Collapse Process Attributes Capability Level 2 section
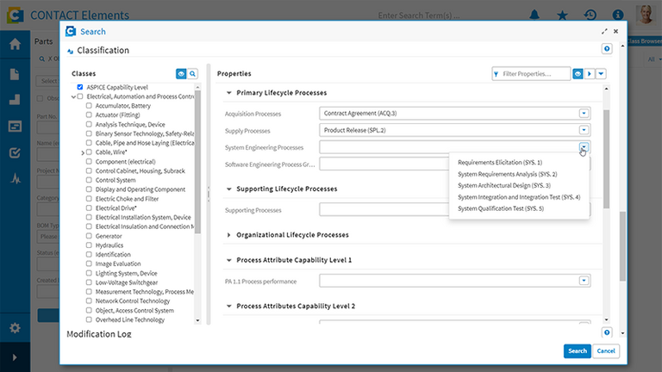Image resolution: width=662 pixels, height=372 pixels. (228, 307)
